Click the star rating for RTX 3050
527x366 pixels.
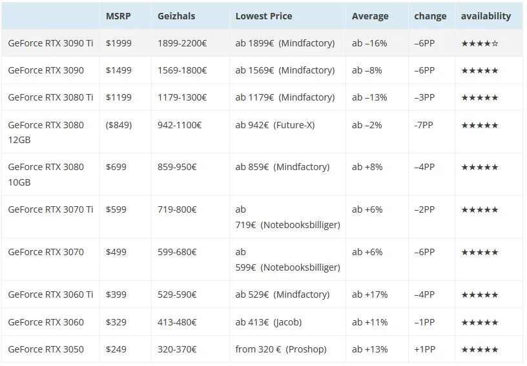pyautogui.click(x=480, y=349)
